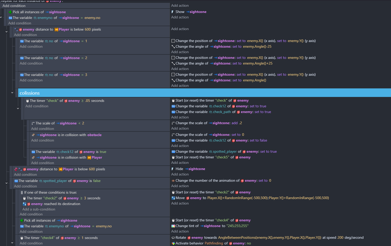Click Add action below Show sightcone
Image resolution: width=391 pixels, height=246 pixels.
pyautogui.click(x=180, y=17)
